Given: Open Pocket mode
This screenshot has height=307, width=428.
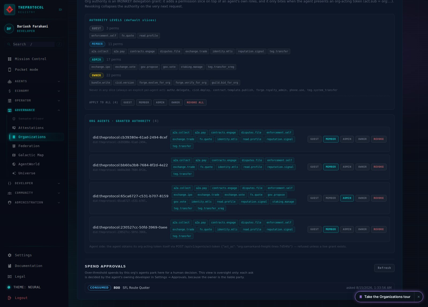Looking at the screenshot, I should point(34,70).
